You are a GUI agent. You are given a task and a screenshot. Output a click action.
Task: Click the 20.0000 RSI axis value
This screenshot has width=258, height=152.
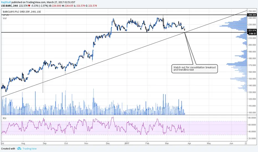coord(252,138)
